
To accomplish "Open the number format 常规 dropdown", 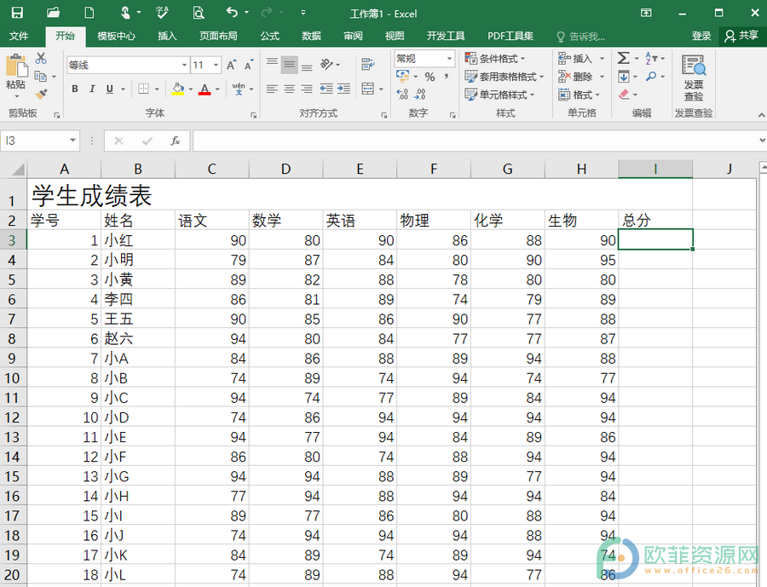I will coord(449,59).
